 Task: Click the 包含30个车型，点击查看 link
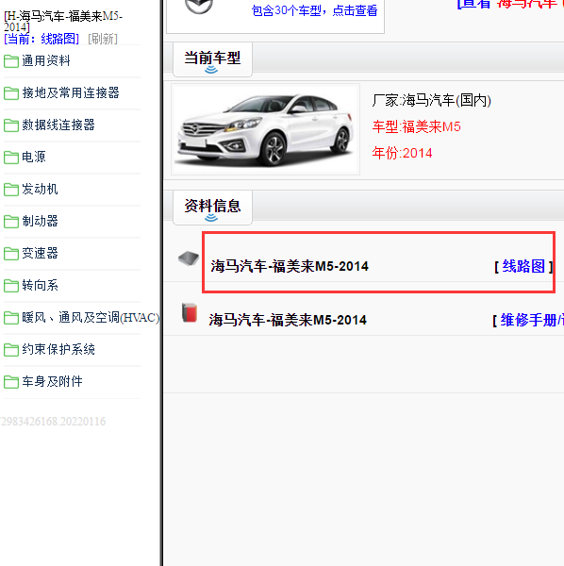tap(315, 10)
